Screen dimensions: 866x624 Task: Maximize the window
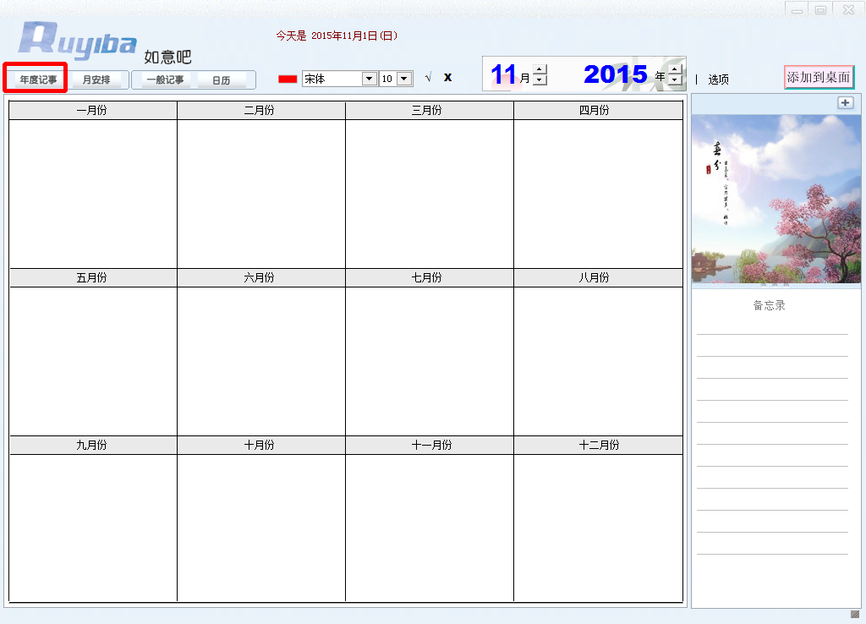pos(820,8)
